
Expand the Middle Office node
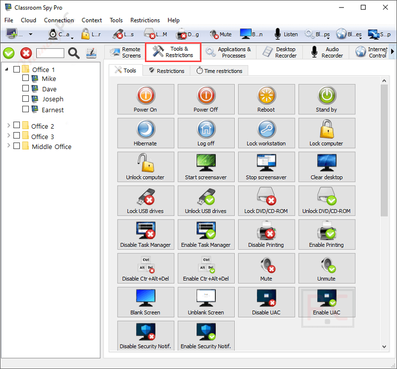pyautogui.click(x=8, y=146)
